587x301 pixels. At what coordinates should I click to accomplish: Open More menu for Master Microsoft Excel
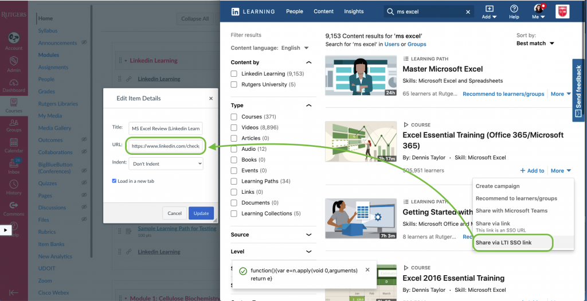(x=561, y=94)
